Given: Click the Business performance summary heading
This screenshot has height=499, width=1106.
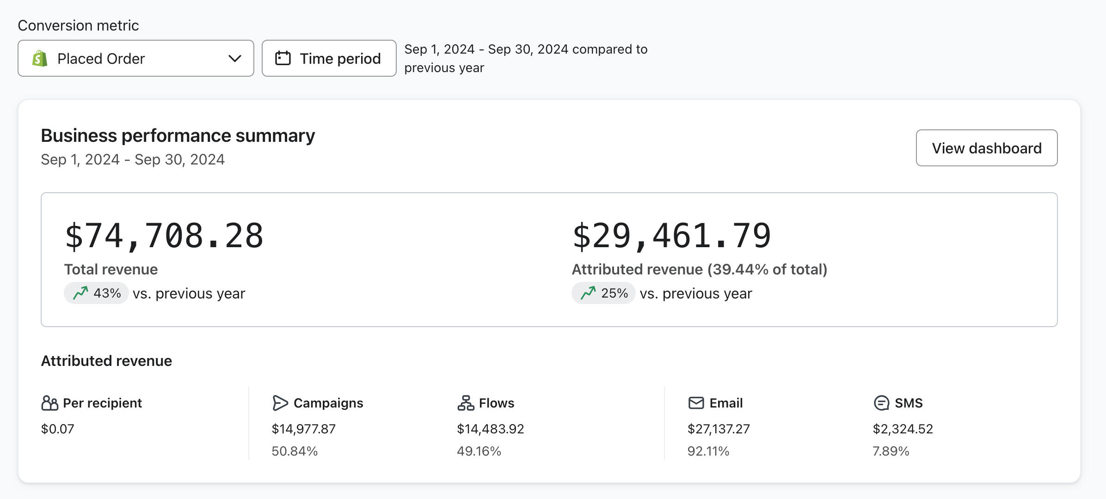Looking at the screenshot, I should pos(178,136).
